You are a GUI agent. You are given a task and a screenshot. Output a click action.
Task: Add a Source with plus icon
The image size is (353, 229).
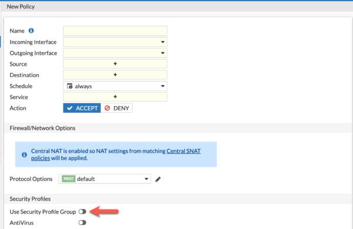coord(115,64)
